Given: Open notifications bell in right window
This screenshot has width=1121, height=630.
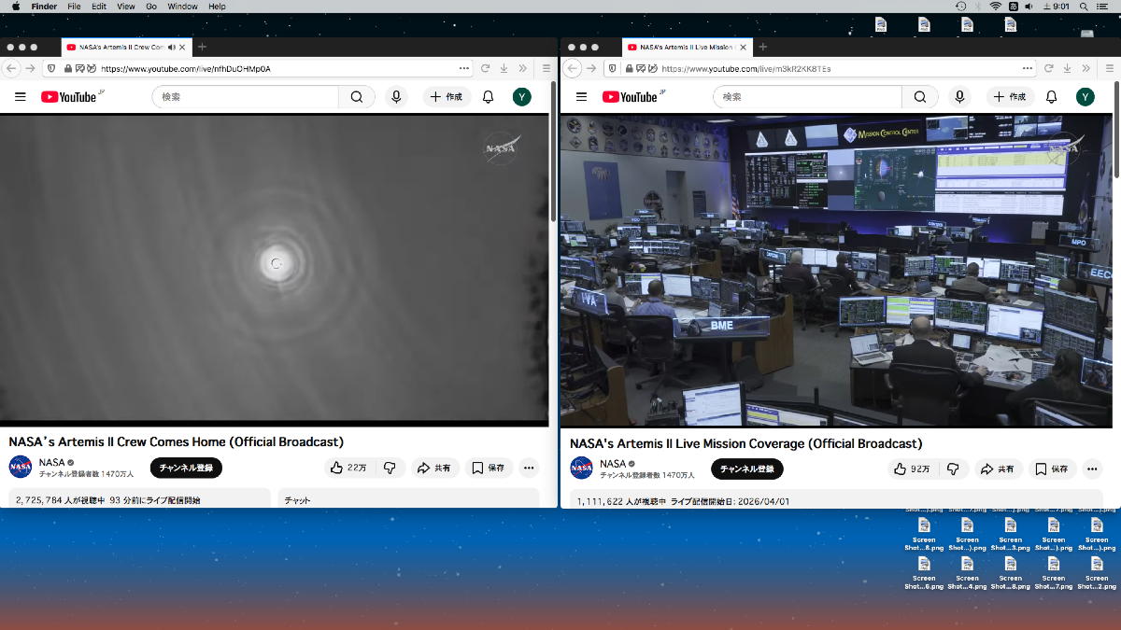Looking at the screenshot, I should coord(1051,97).
